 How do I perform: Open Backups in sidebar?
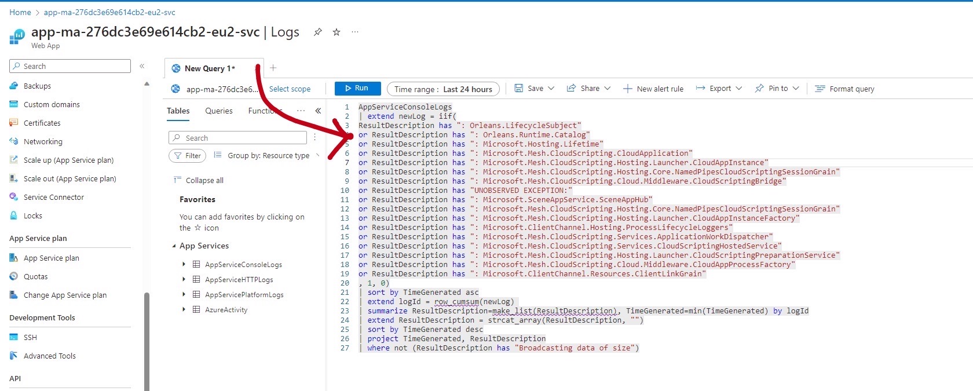[x=37, y=86]
